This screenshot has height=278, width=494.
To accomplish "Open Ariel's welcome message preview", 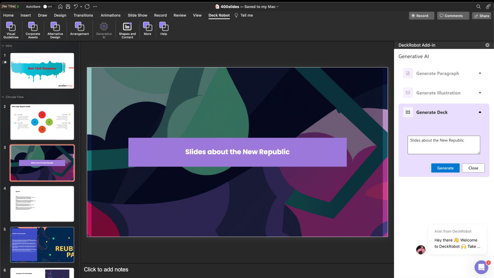I will (457, 239).
